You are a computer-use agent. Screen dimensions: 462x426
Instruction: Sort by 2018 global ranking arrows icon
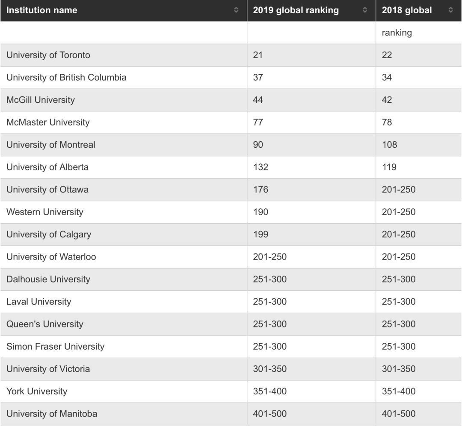click(451, 10)
